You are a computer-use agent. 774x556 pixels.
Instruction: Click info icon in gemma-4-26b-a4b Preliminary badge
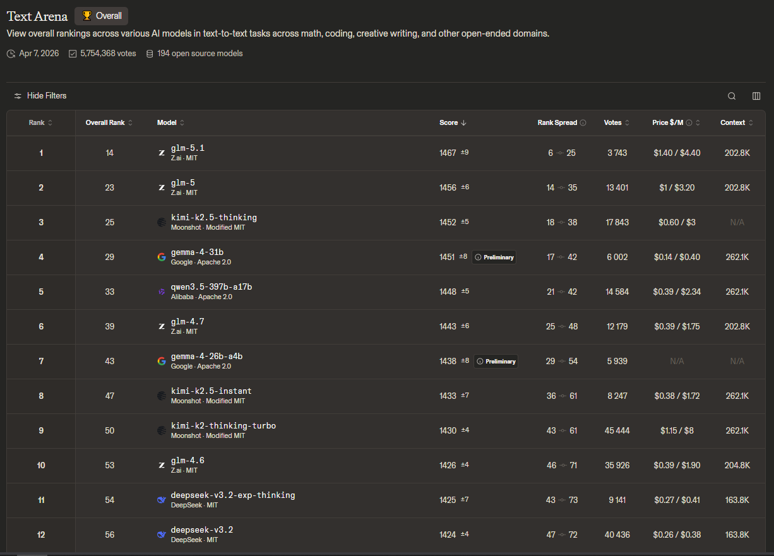(480, 362)
